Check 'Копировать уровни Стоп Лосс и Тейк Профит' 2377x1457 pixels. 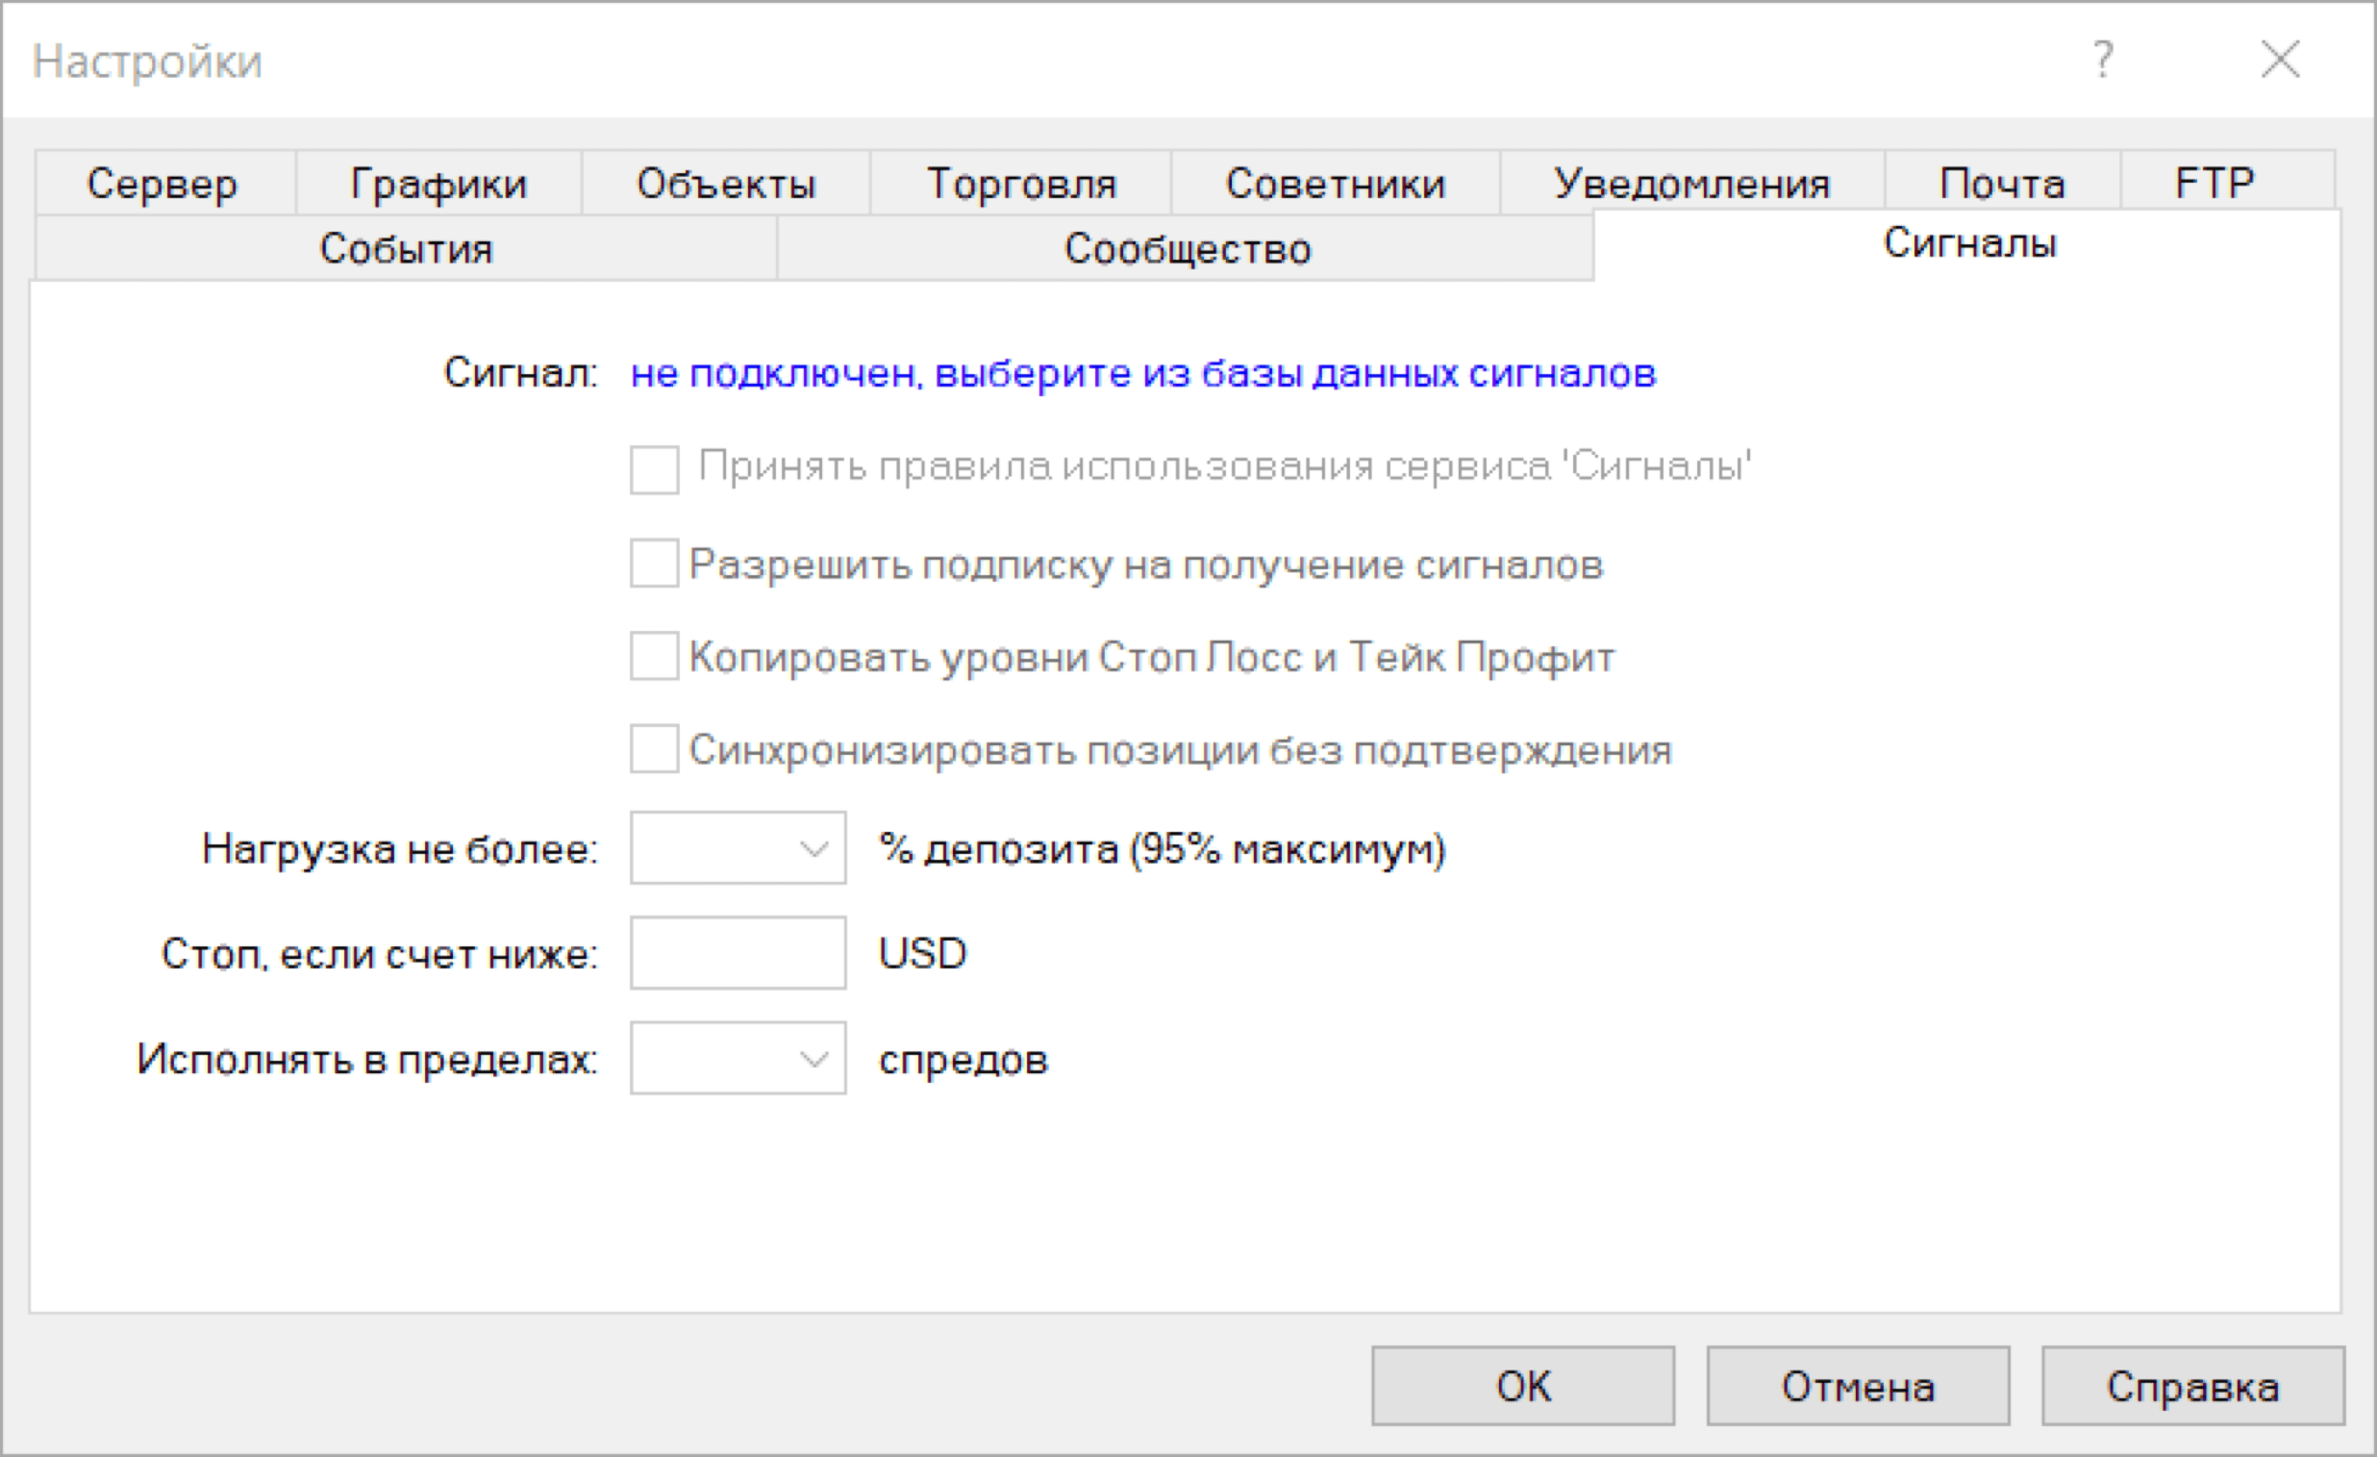[654, 656]
